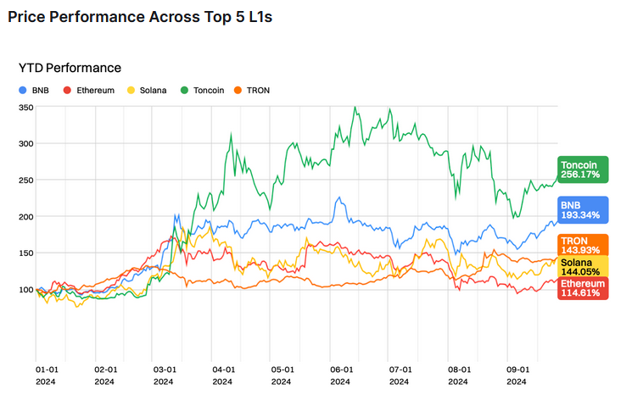Click the 350 y-axis value

pyautogui.click(x=26, y=108)
